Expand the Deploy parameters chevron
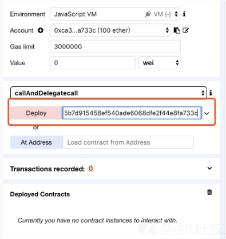The height and width of the screenshot is (239, 226). [207, 113]
